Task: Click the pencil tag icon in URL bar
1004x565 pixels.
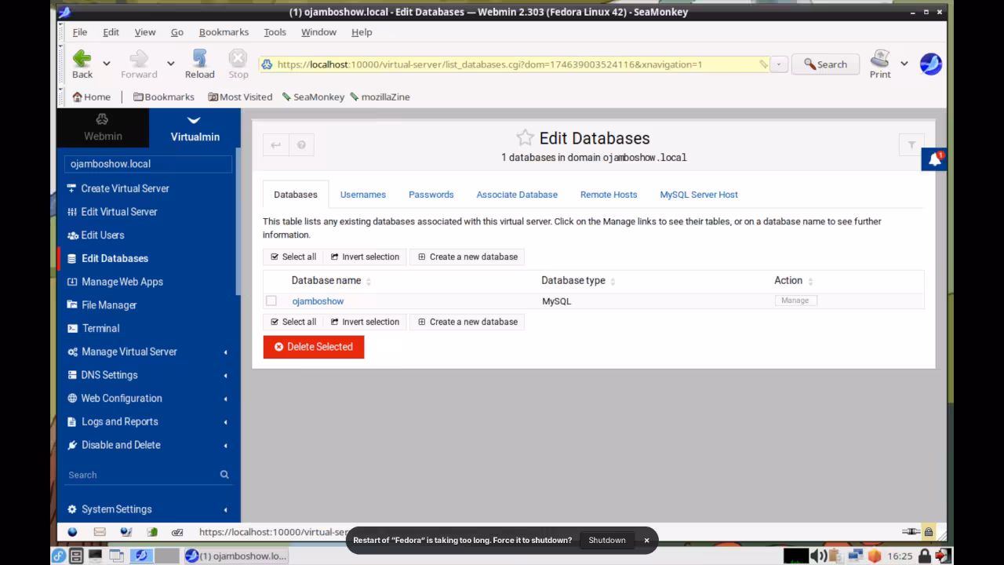Action: (x=762, y=64)
